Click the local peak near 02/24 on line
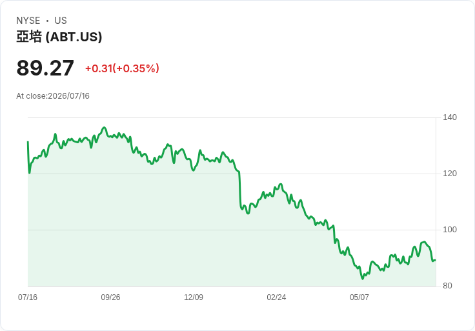This screenshot has height=331, width=475. pyautogui.click(x=281, y=184)
